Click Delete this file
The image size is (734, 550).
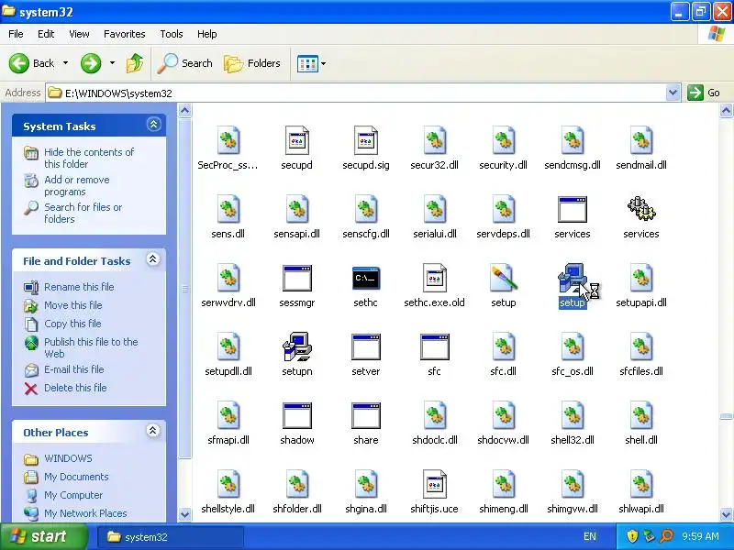[75, 388]
